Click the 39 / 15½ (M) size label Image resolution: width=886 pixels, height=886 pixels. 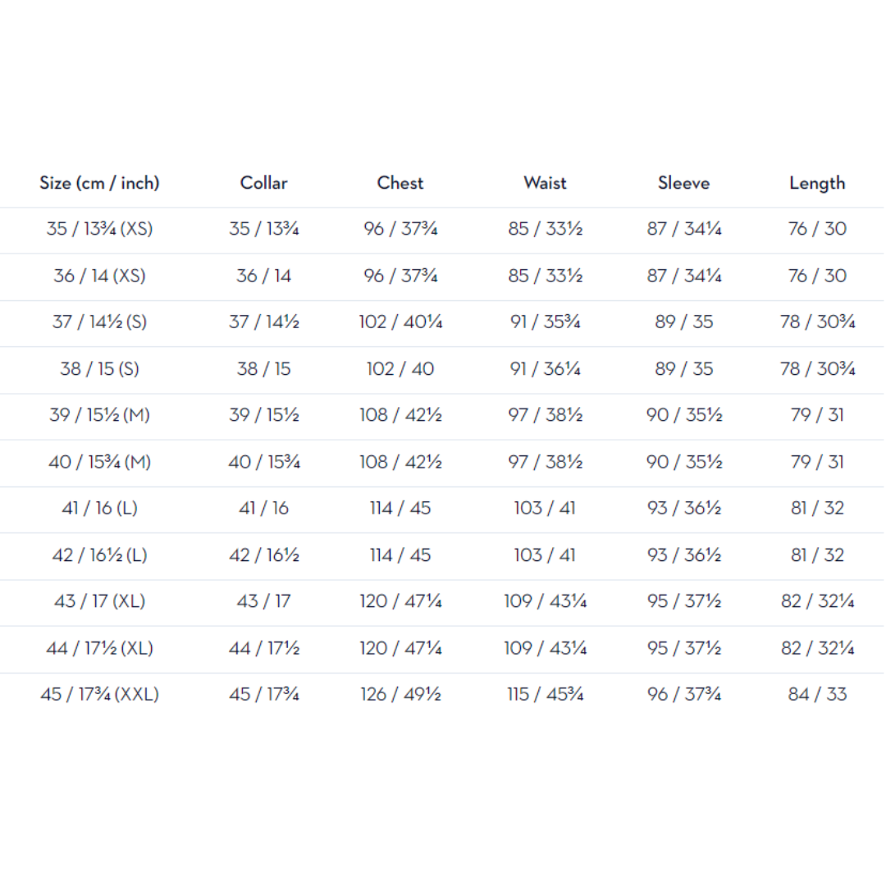pyautogui.click(x=99, y=415)
